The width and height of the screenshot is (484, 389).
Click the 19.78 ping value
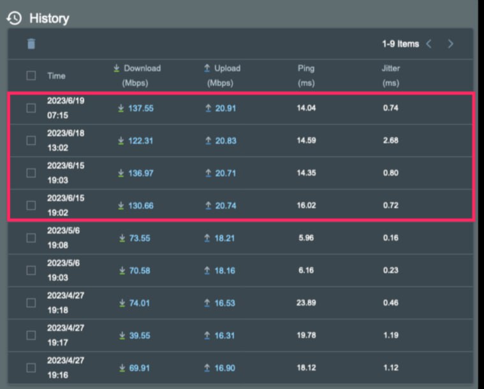pos(306,336)
